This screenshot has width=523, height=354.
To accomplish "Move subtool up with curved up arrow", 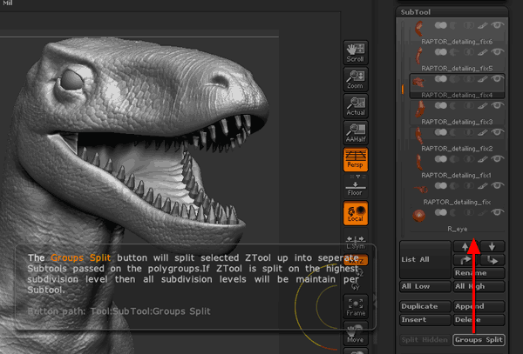I will [x=465, y=260].
